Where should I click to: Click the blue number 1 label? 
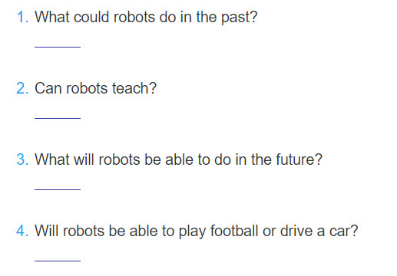tap(22, 18)
